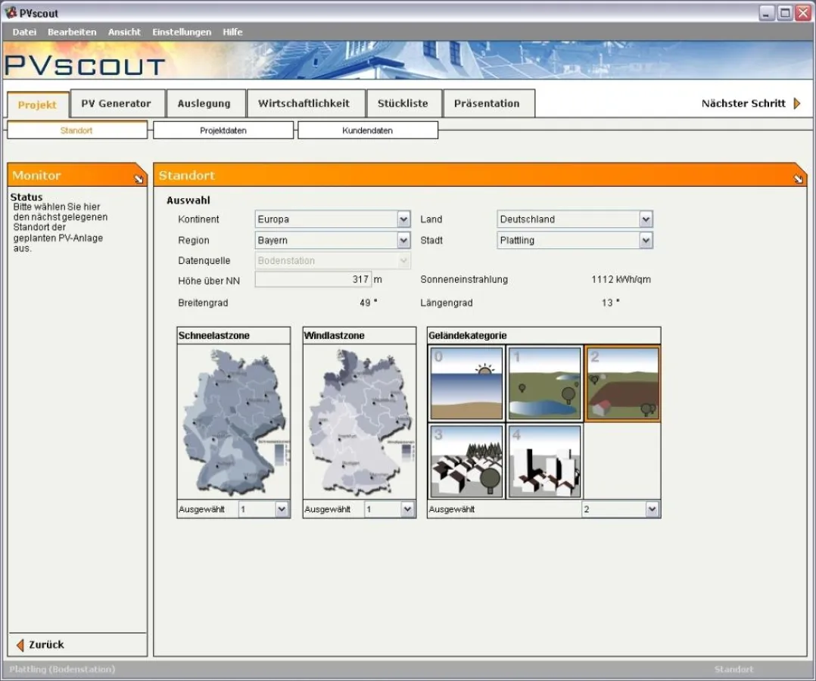Switch to the PV Generator tab
Screen dimensions: 816x681
point(116,104)
